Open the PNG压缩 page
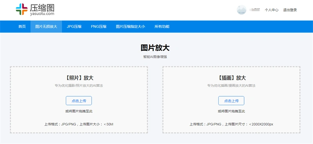 pyautogui.click(x=99, y=27)
